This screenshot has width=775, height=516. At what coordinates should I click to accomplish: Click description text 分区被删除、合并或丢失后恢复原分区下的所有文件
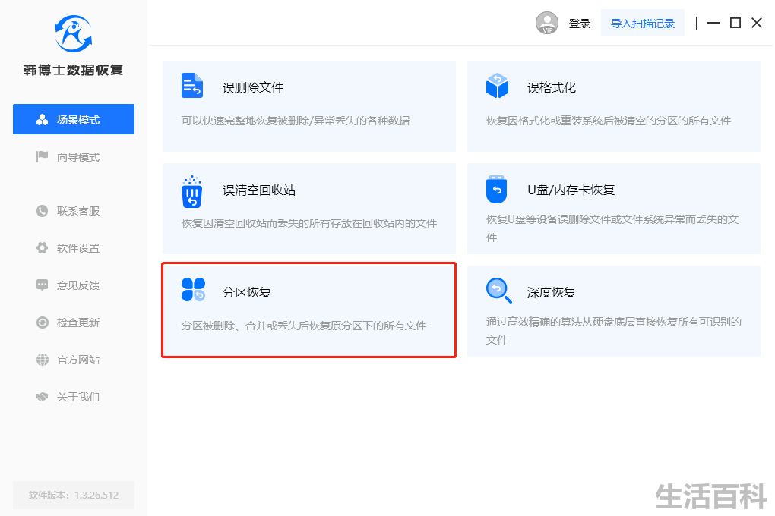tap(303, 326)
